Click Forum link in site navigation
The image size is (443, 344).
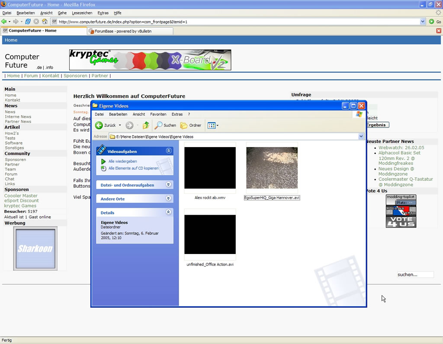[x=31, y=75]
